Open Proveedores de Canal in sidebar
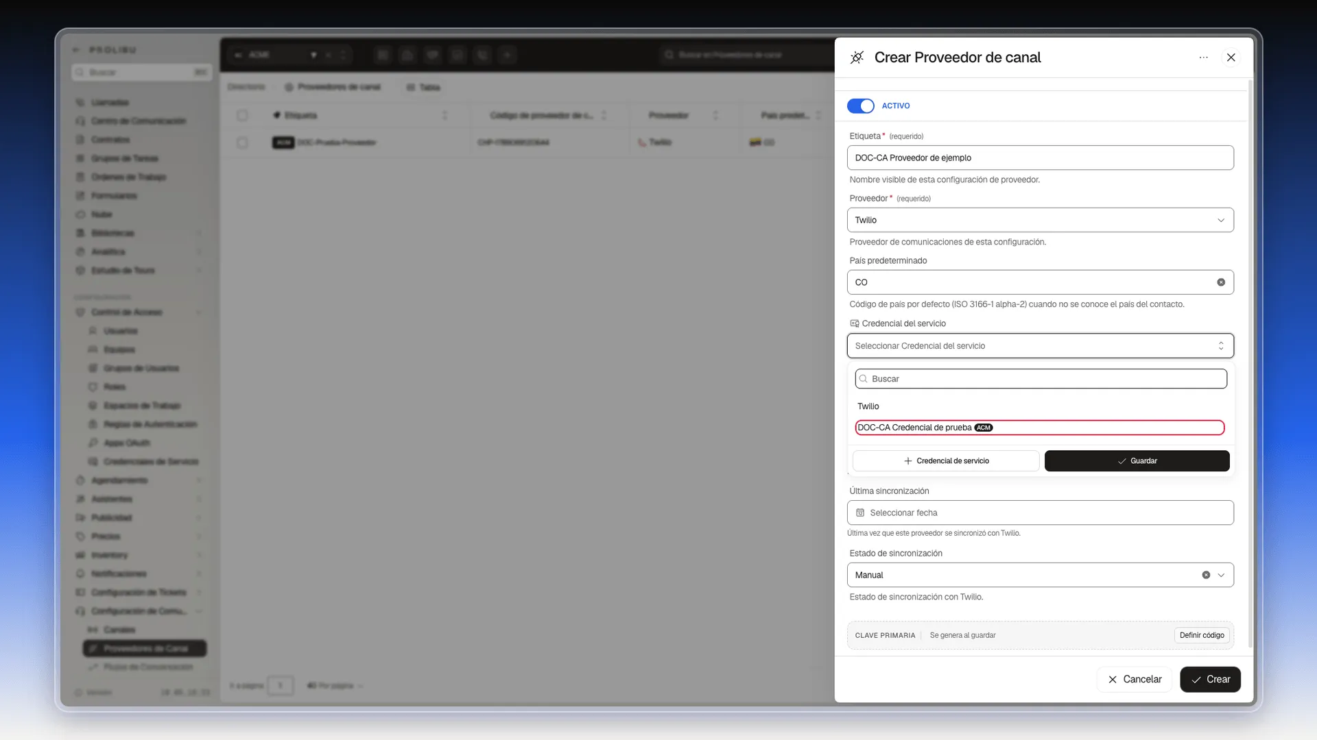The image size is (1317, 740). 145,648
